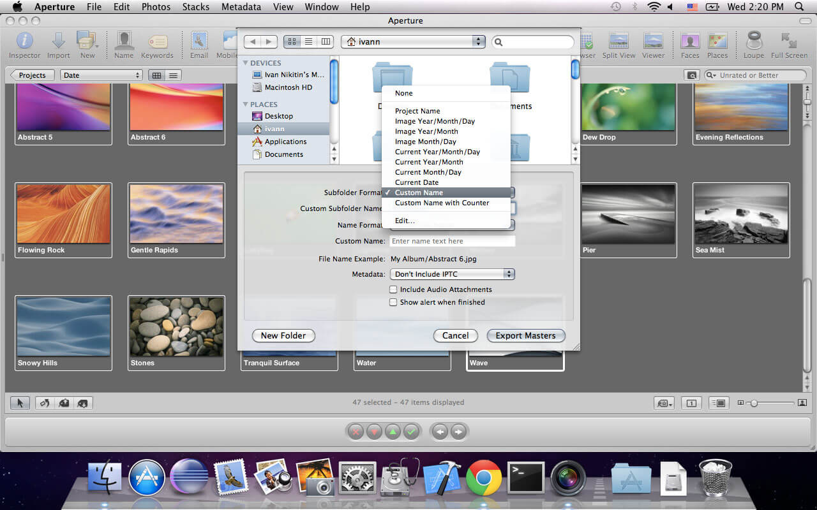Click the Import toolbar icon
The height and width of the screenshot is (510, 817).
coord(58,41)
